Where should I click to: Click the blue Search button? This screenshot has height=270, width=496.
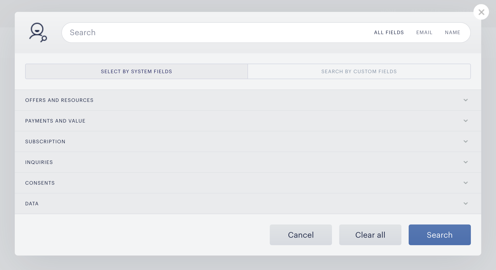(440, 235)
